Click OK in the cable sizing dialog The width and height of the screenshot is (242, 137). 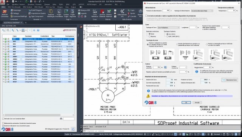coord(186,102)
